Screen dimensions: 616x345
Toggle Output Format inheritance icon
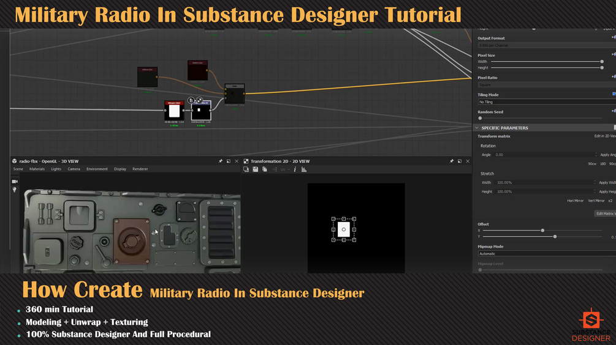tap(614, 37)
